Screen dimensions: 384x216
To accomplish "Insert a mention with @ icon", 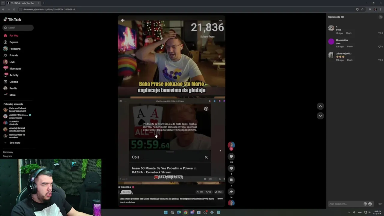I will (x=365, y=204).
